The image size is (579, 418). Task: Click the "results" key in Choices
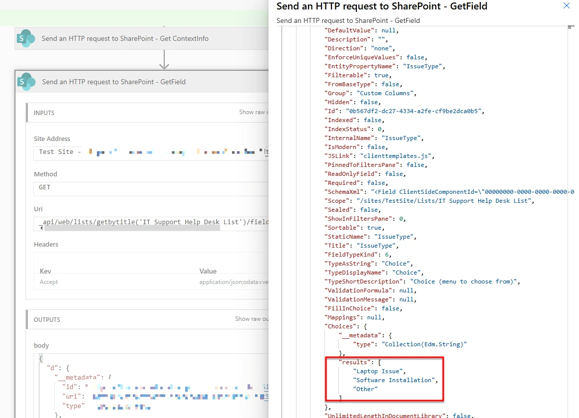tap(354, 362)
